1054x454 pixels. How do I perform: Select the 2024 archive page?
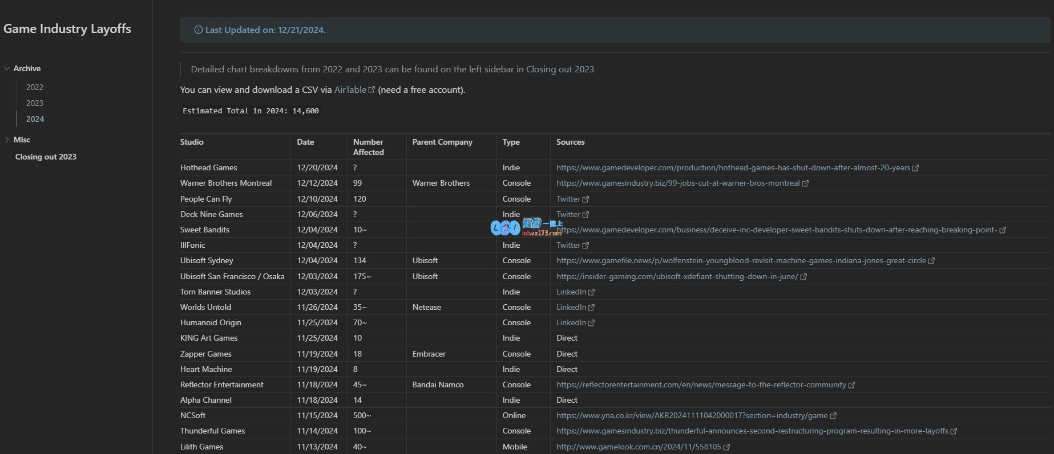point(35,119)
